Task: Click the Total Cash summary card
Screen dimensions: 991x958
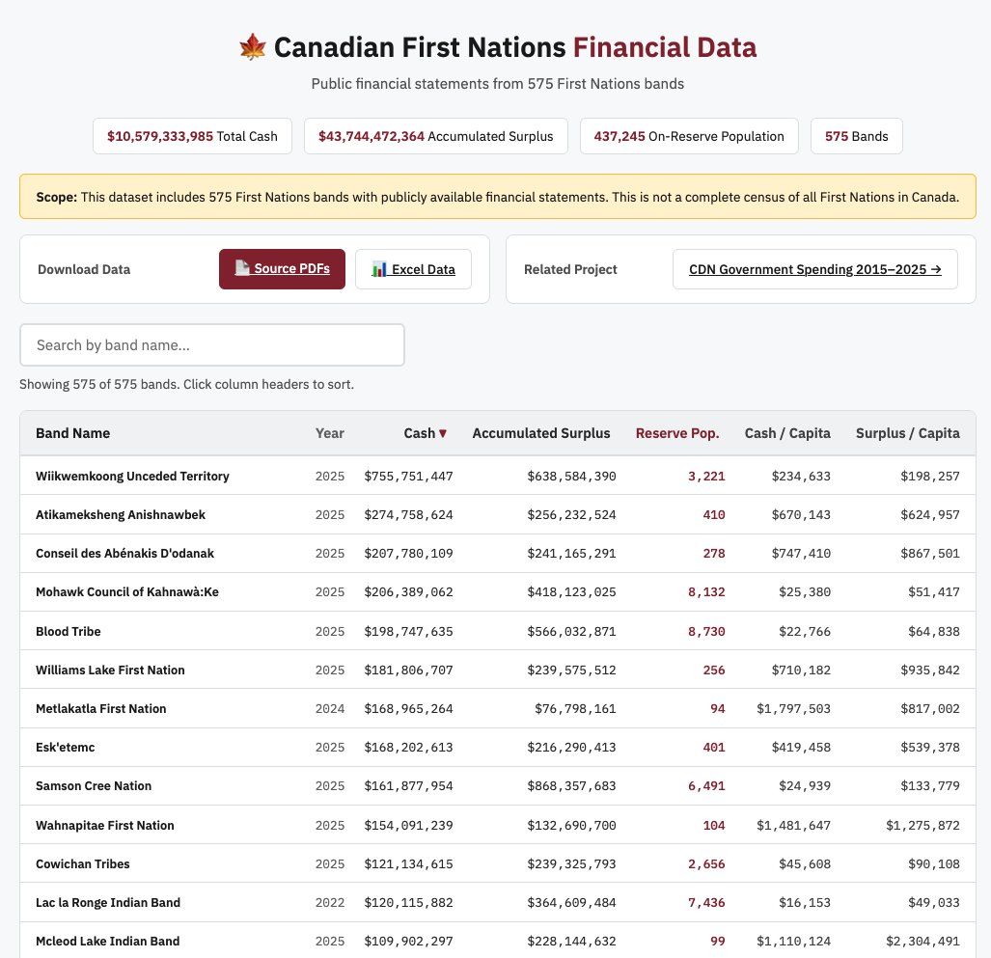Action: pyautogui.click(x=192, y=136)
